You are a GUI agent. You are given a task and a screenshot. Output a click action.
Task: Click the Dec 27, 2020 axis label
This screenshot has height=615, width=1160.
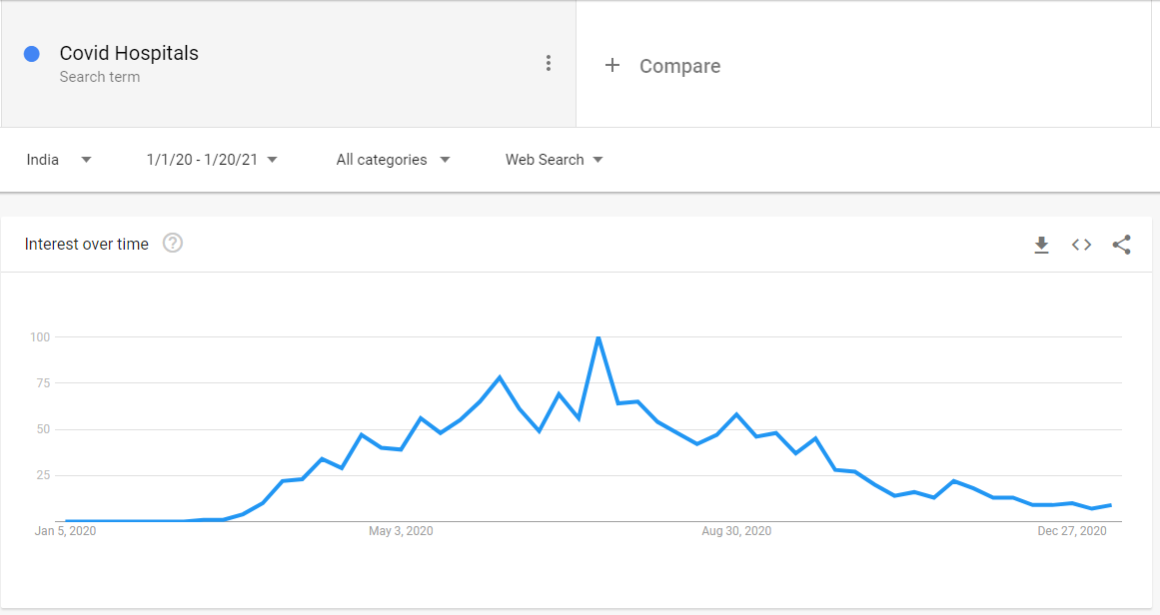pos(1072,531)
